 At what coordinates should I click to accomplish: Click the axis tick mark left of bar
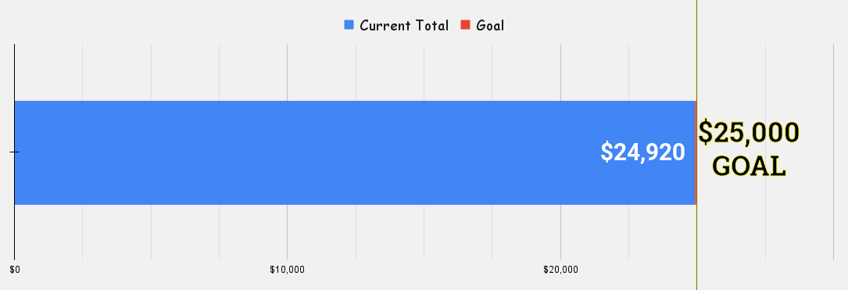coord(12,152)
